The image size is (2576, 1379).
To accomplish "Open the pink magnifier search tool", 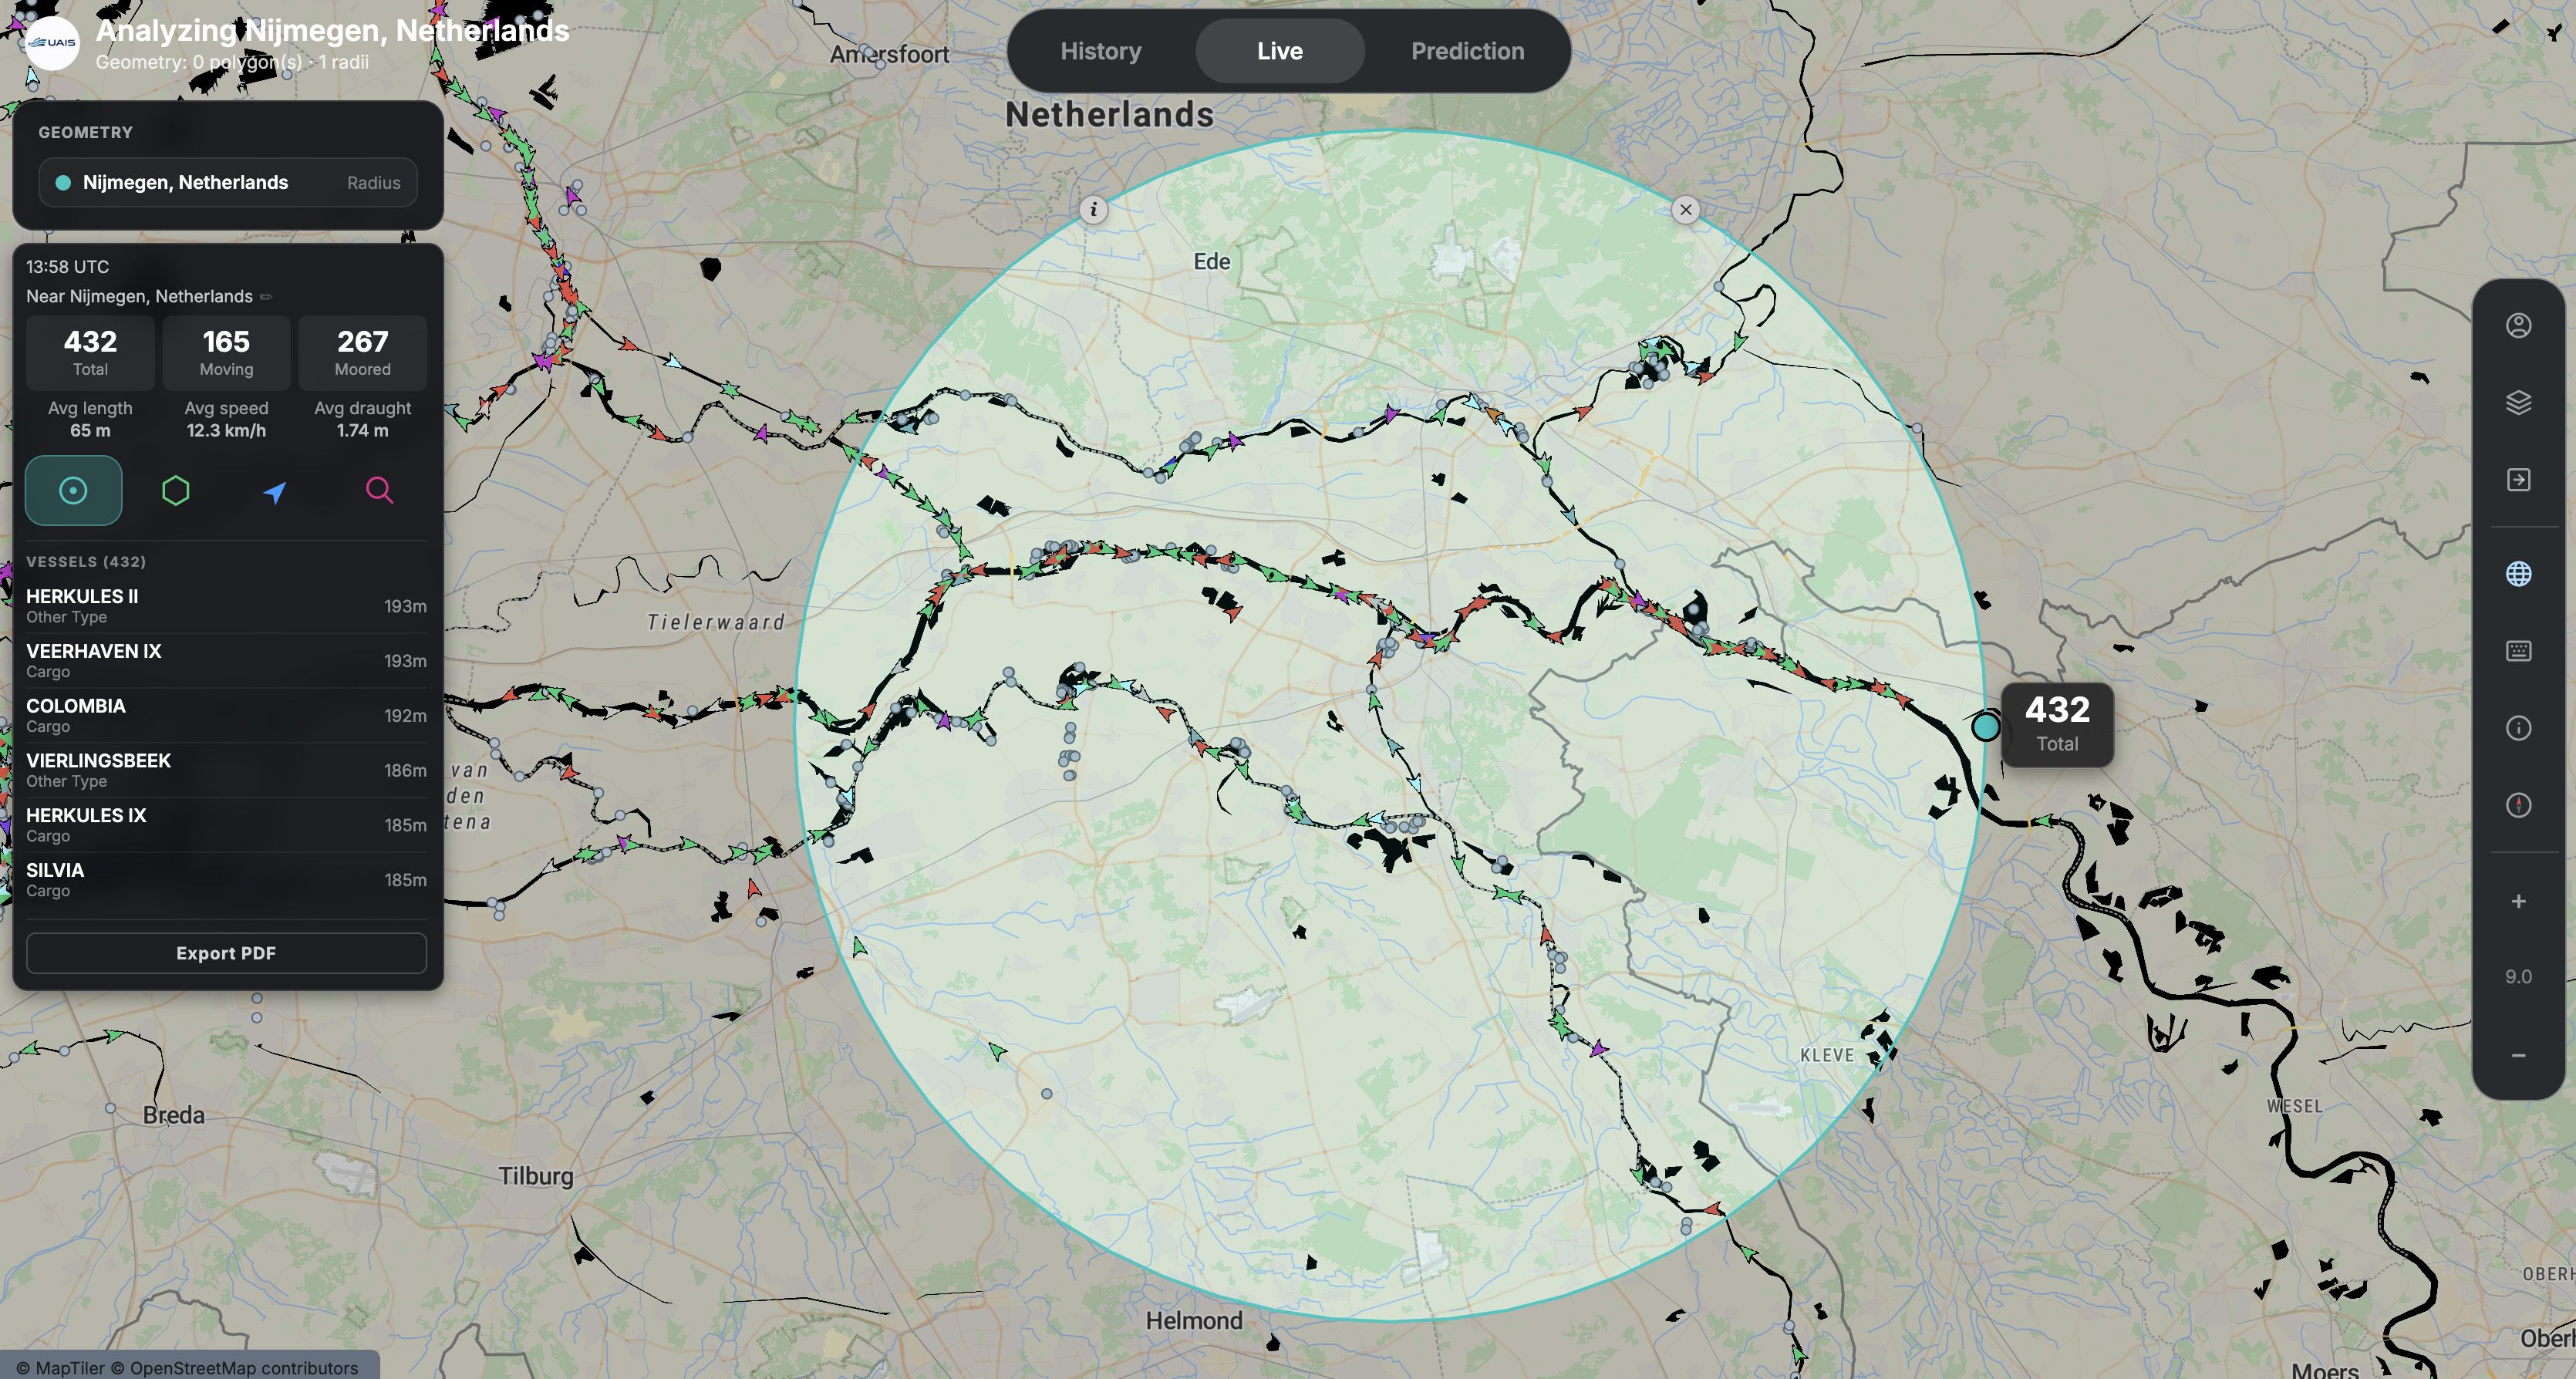I will pyautogui.click(x=379, y=490).
